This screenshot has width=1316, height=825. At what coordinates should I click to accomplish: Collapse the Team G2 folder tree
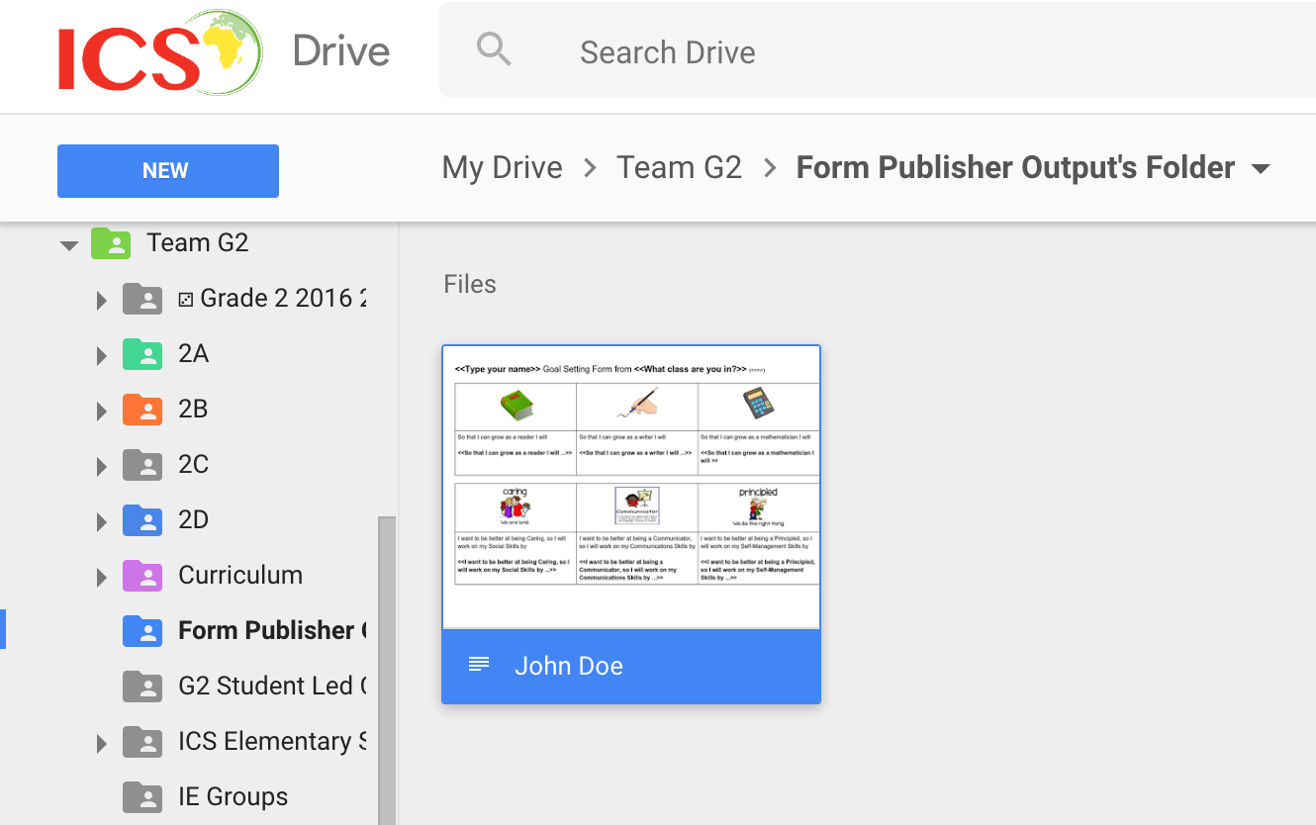click(x=69, y=244)
